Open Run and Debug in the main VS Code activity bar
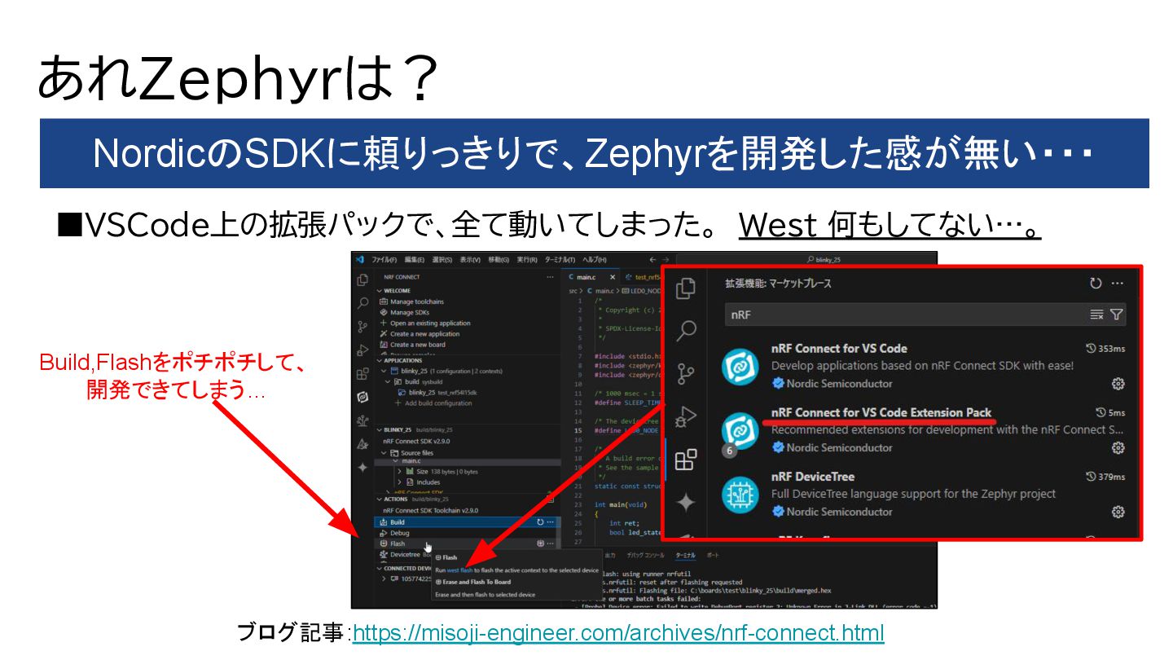The height and width of the screenshot is (660, 1173). 362,350
